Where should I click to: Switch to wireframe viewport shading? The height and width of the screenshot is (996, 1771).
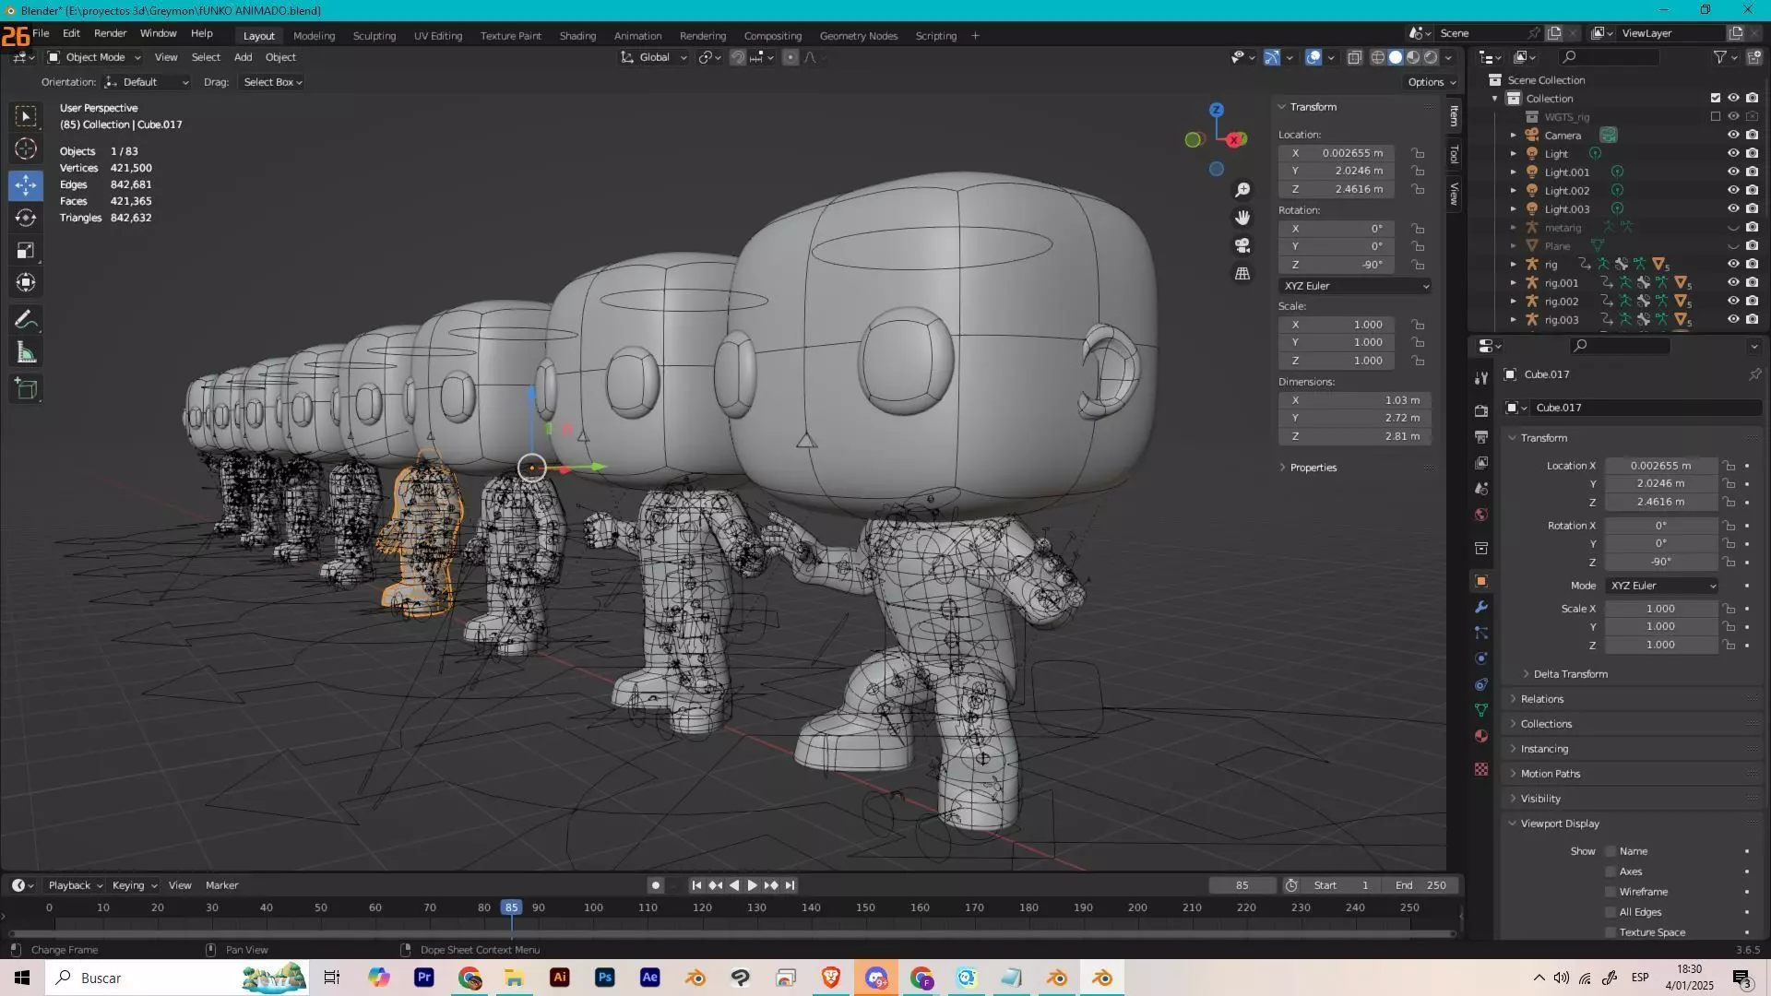click(1377, 57)
